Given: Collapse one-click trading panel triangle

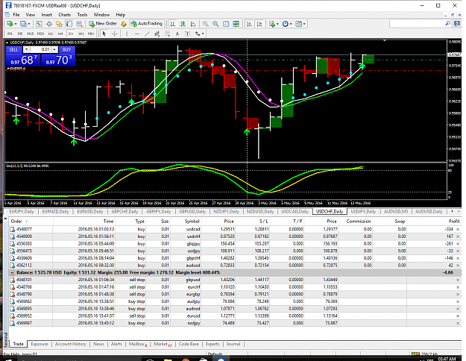Looking at the screenshot, I should (7, 43).
